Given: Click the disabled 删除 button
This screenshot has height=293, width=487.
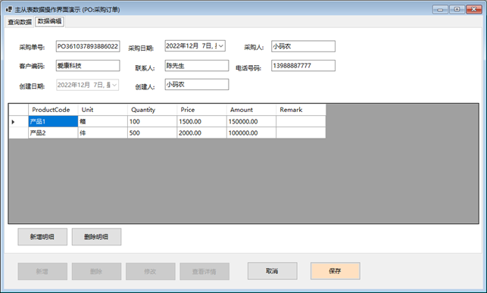Looking at the screenshot, I should point(97,271).
